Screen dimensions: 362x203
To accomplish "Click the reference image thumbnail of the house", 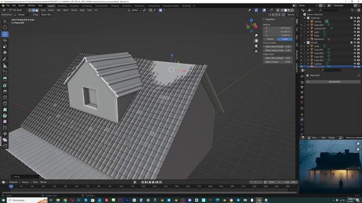I will coord(330,167).
